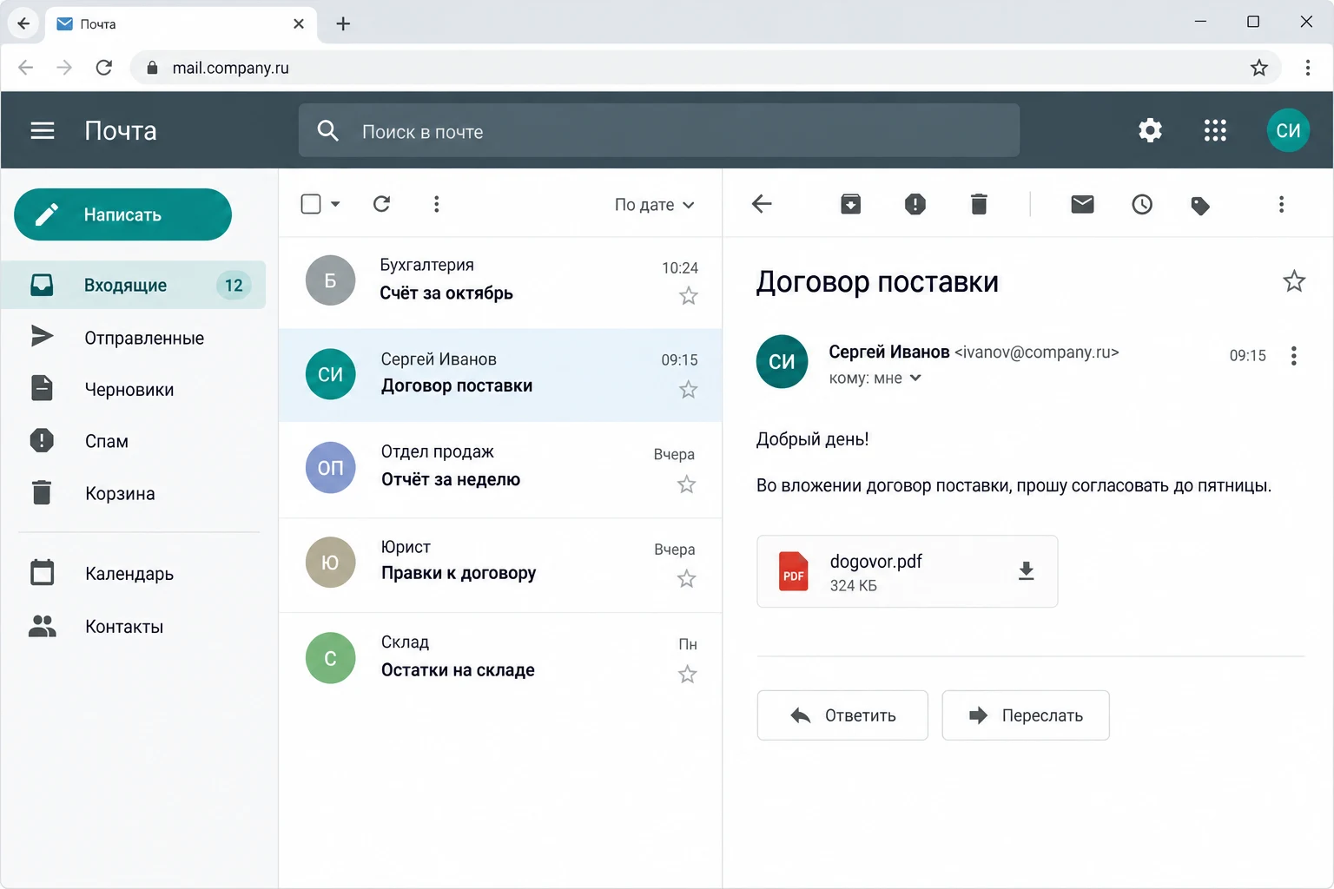Open mail settings gear
Screen dimensions: 1334x889
point(1150,130)
